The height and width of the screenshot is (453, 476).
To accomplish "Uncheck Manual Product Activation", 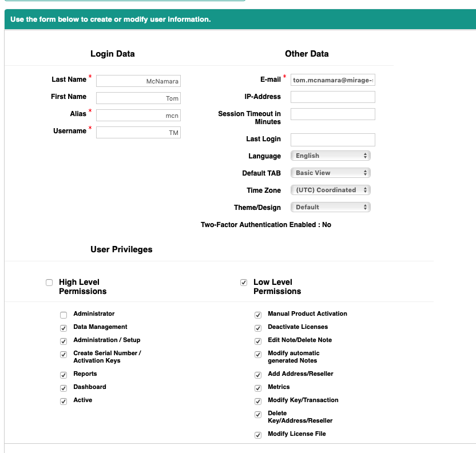I will click(x=258, y=315).
